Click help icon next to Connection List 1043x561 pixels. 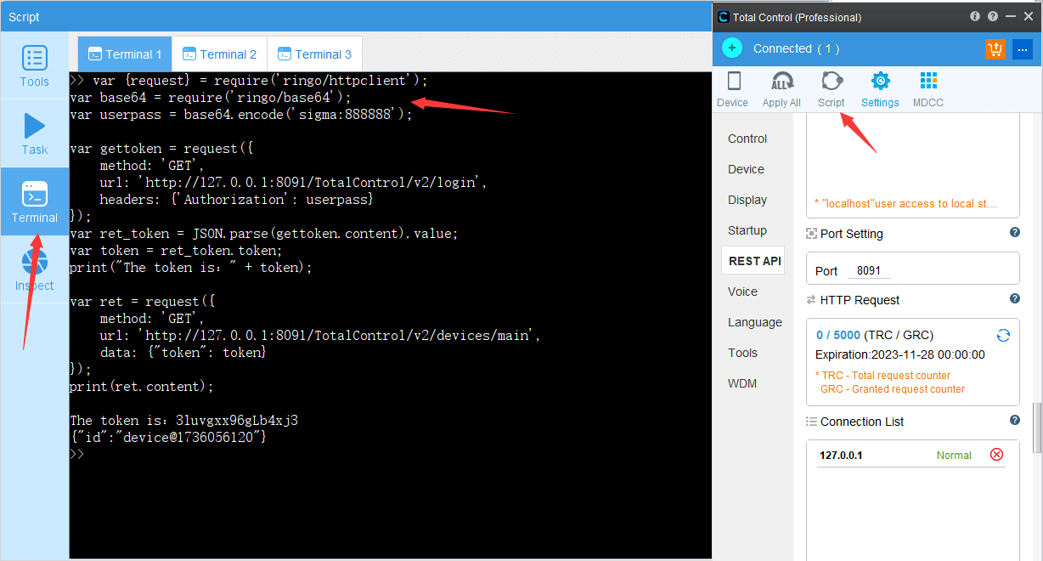pyautogui.click(x=1014, y=421)
